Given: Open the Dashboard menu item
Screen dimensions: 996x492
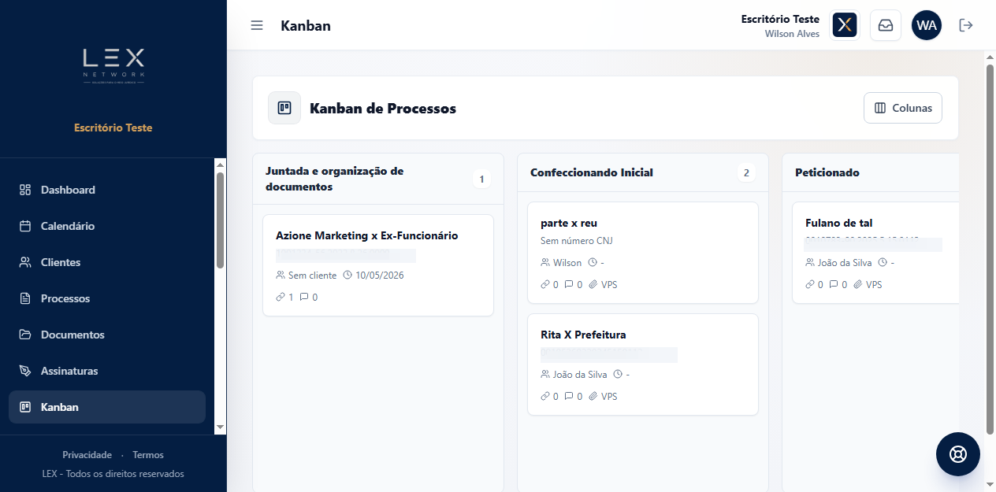Looking at the screenshot, I should click(107, 190).
